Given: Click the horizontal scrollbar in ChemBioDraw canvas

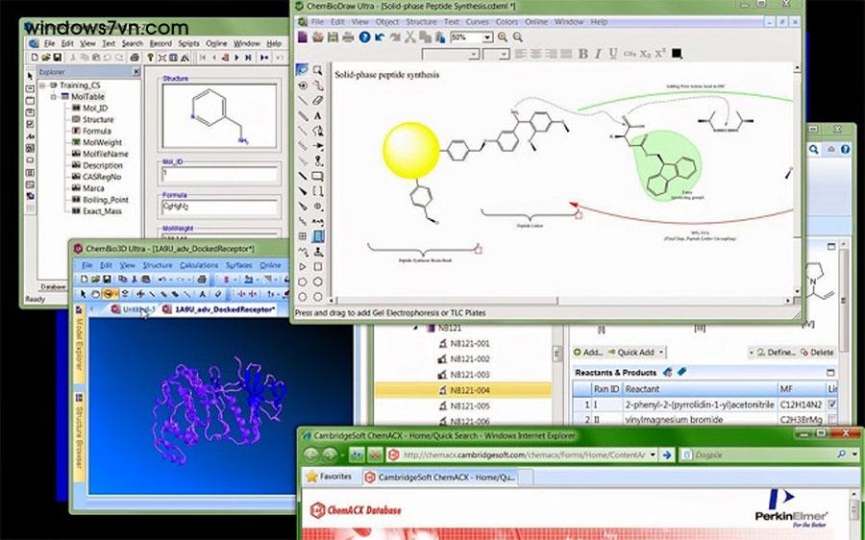Looking at the screenshot, I should click(559, 301).
